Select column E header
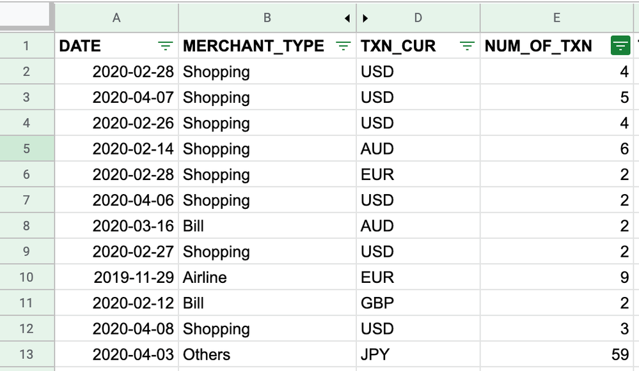This screenshot has width=639, height=371. point(556,17)
